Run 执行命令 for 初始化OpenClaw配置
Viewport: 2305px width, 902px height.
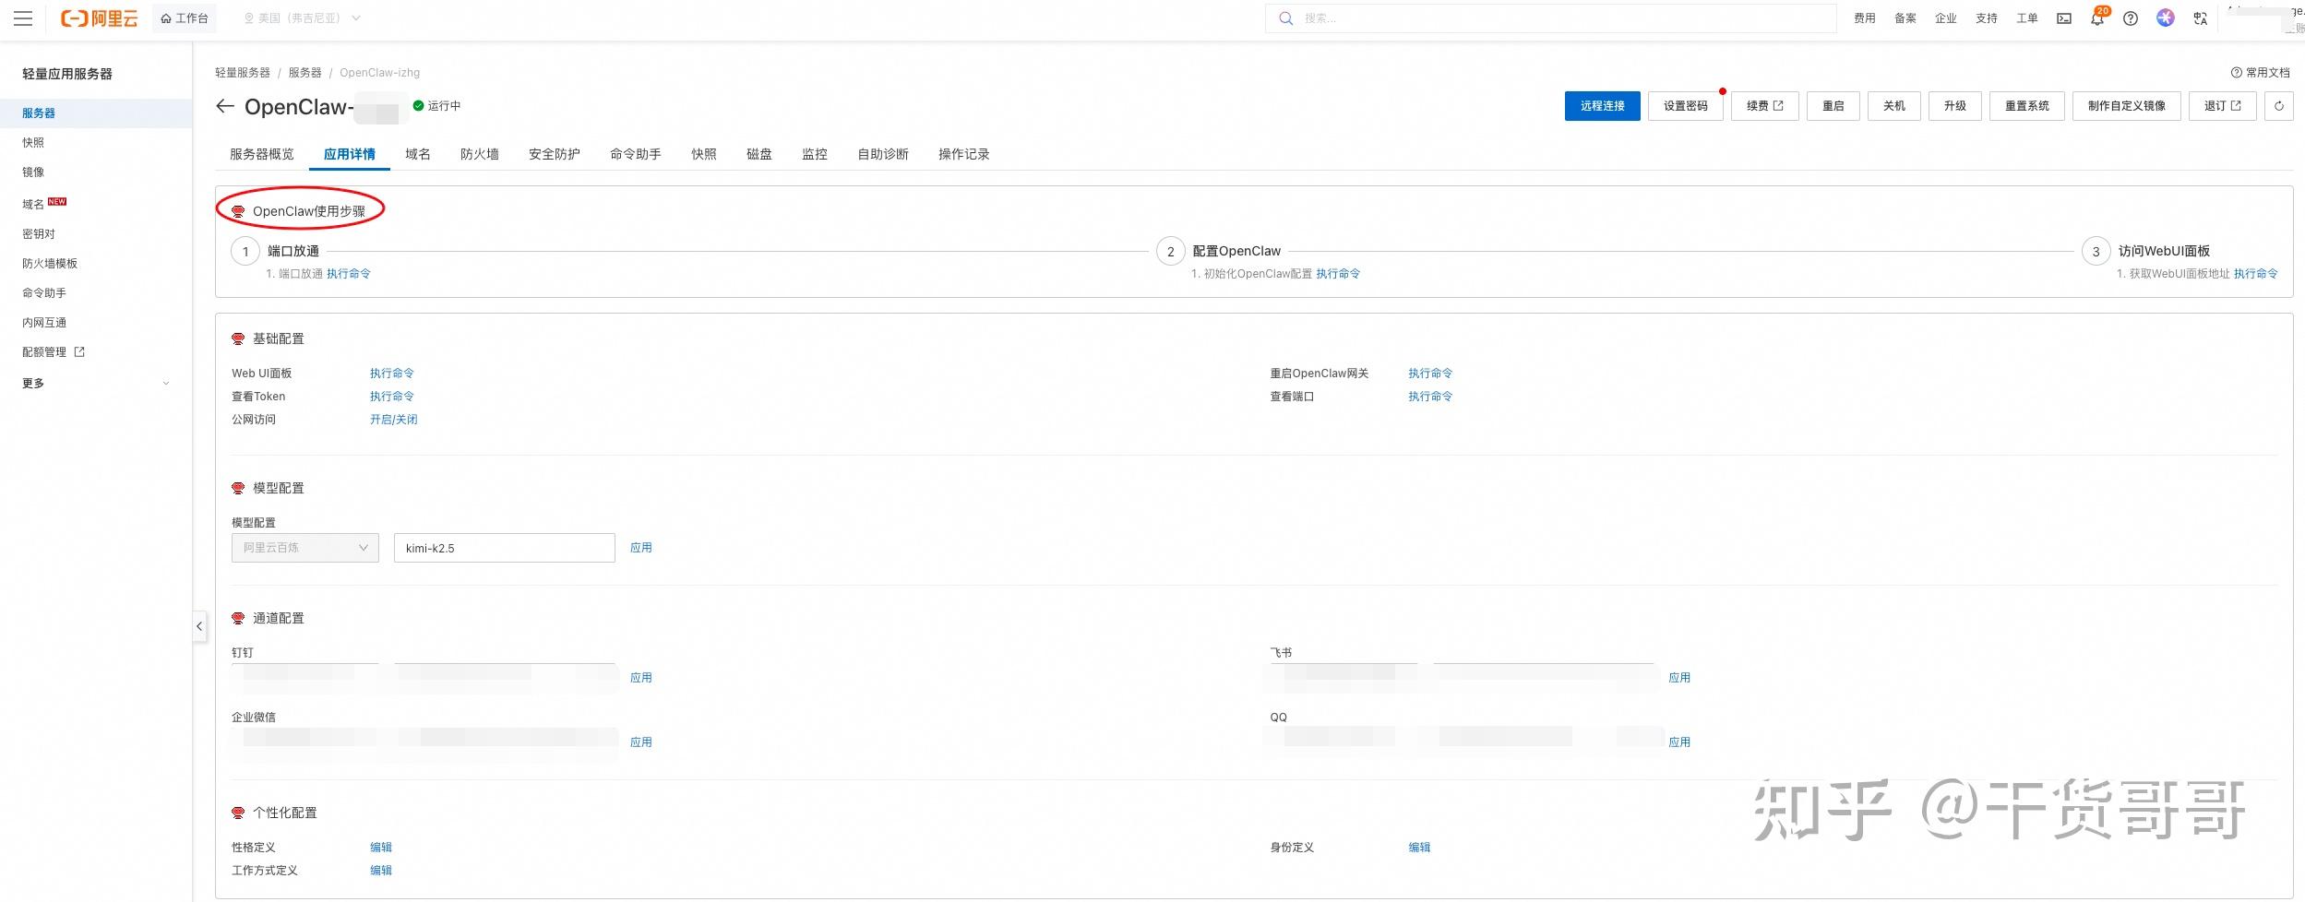1338,274
